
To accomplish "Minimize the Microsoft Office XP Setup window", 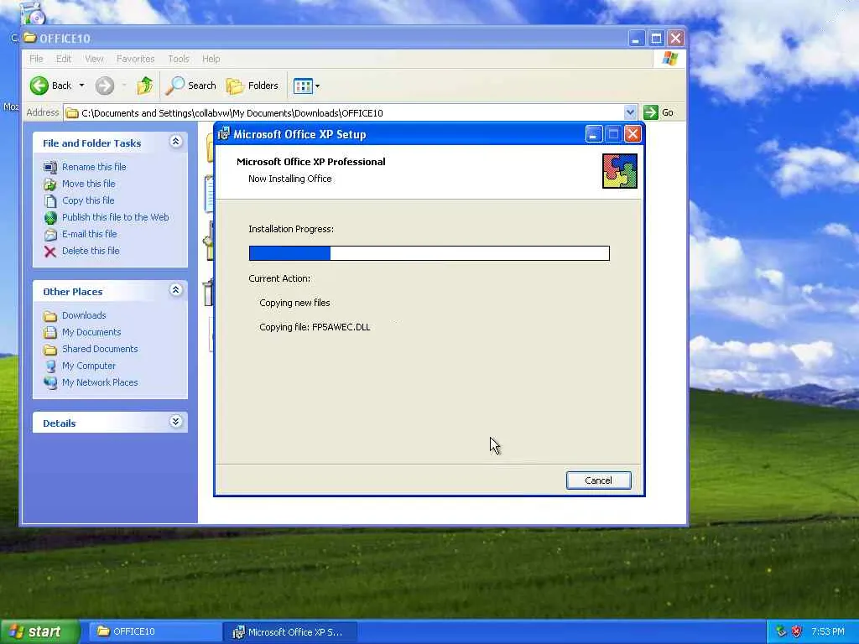I will coord(594,134).
